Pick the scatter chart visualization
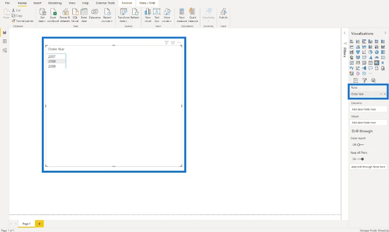The image size is (389, 232). (364, 52)
